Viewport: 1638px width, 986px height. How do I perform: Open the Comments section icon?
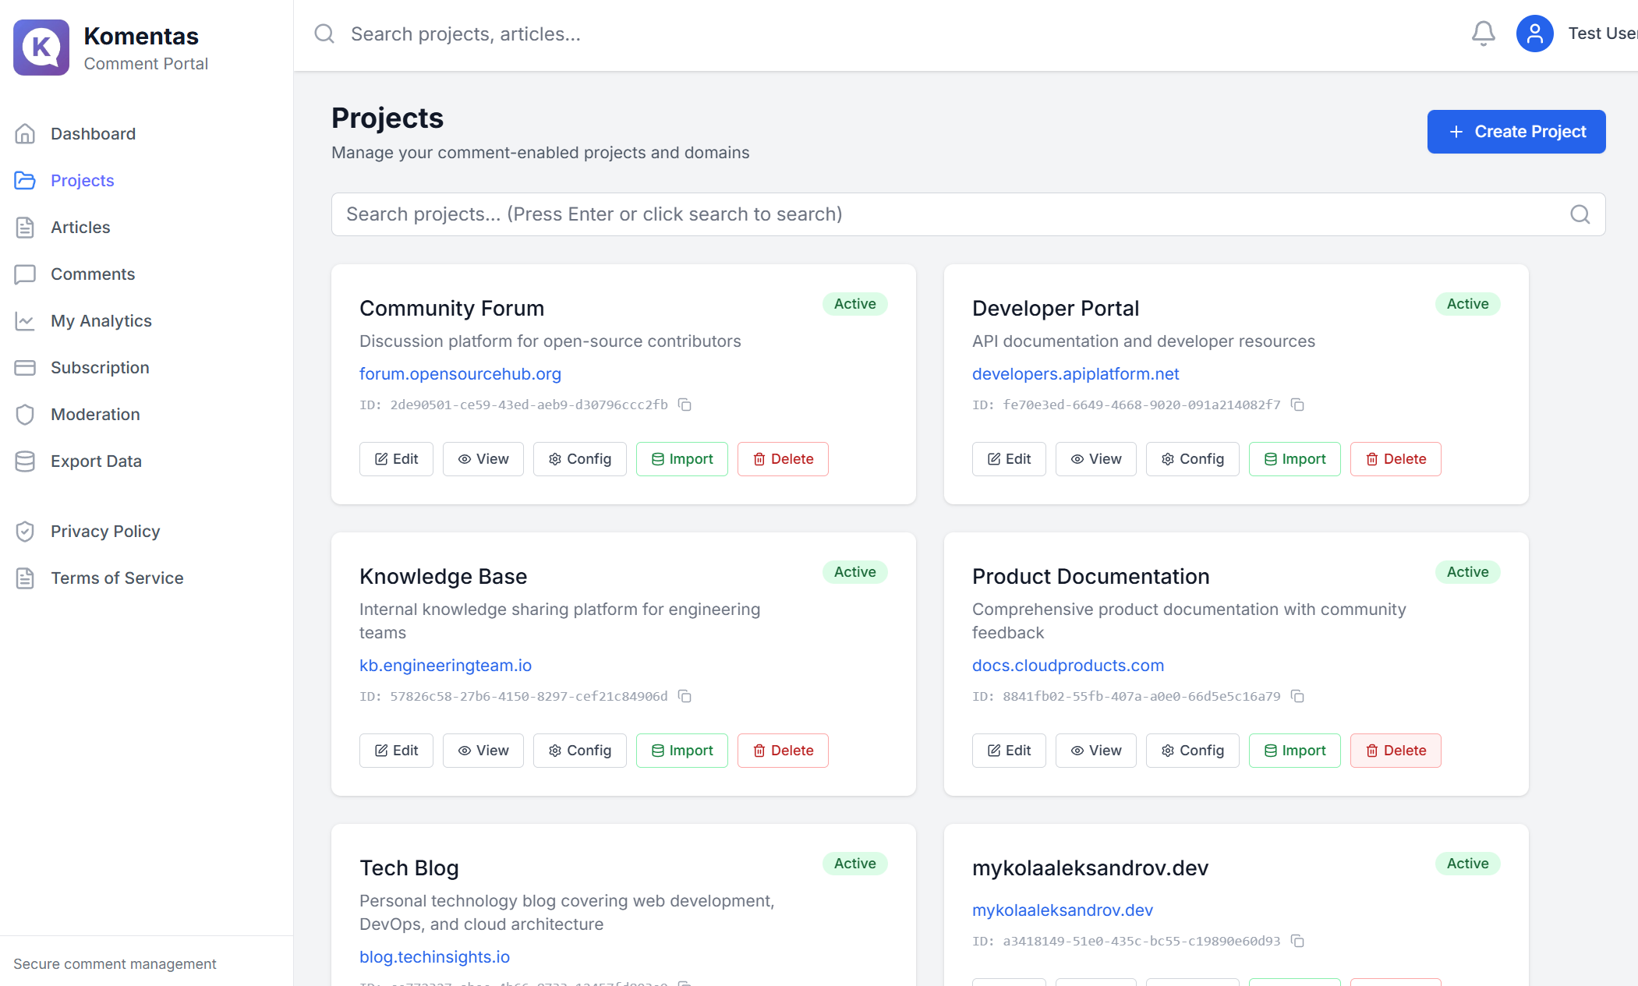coord(26,274)
